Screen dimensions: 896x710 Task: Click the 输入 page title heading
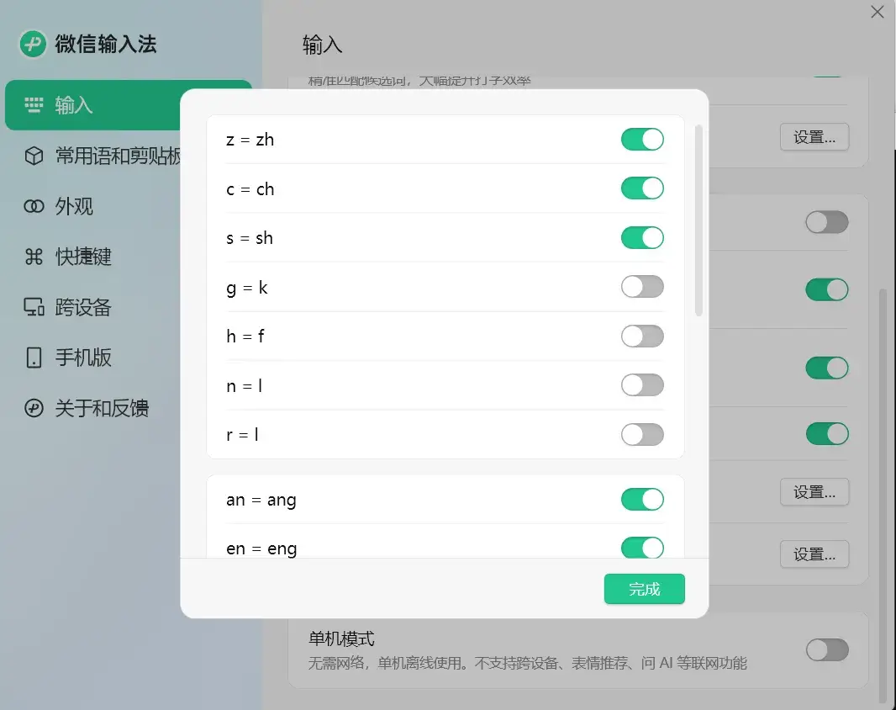322,45
